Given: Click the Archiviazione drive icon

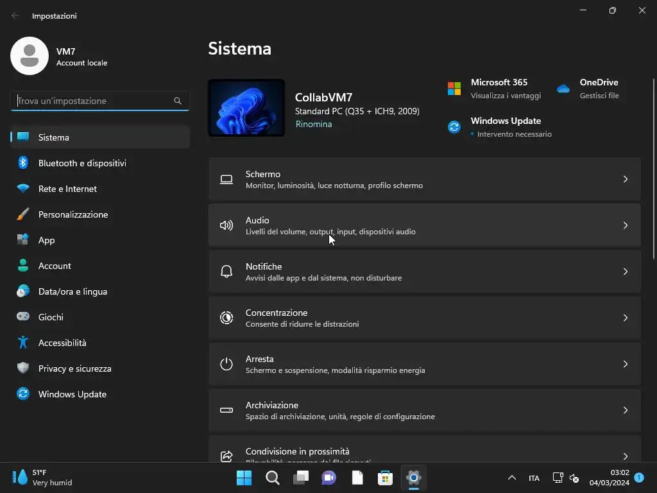Looking at the screenshot, I should point(226,410).
